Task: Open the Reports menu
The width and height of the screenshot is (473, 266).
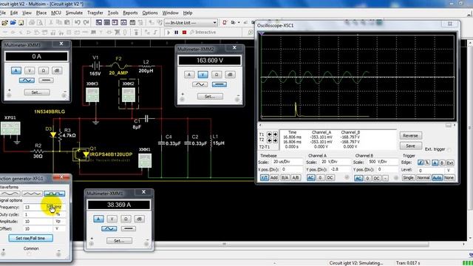Action: [x=130, y=13]
